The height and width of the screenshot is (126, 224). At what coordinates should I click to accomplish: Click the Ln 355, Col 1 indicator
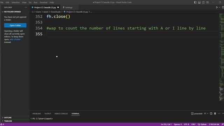(x=166, y=125)
